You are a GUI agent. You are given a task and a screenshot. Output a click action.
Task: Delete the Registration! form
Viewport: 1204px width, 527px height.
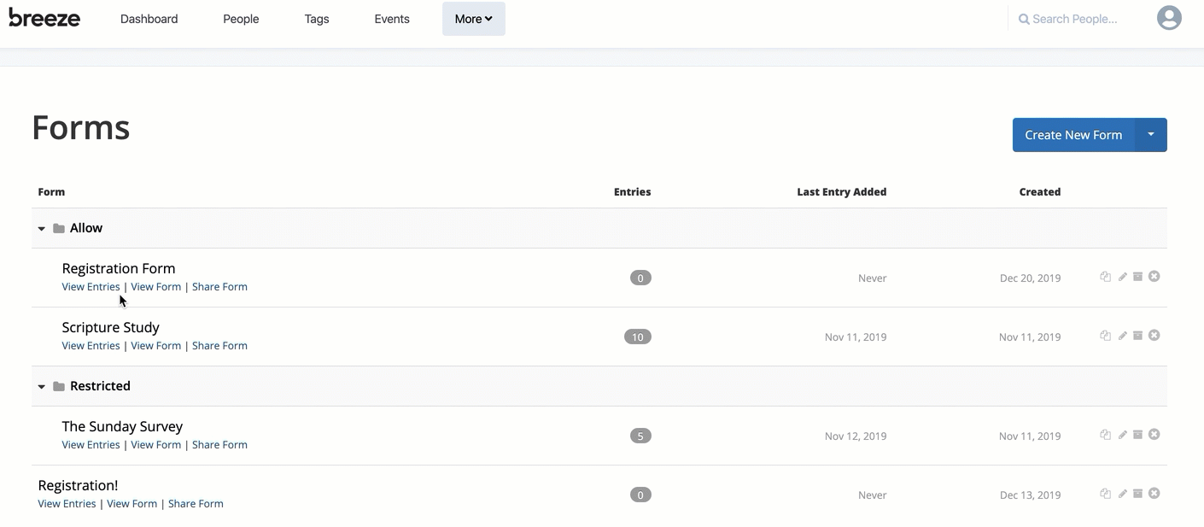point(1154,494)
